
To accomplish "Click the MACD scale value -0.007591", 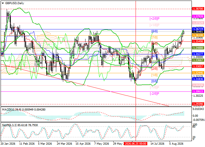I will (198, 120).
